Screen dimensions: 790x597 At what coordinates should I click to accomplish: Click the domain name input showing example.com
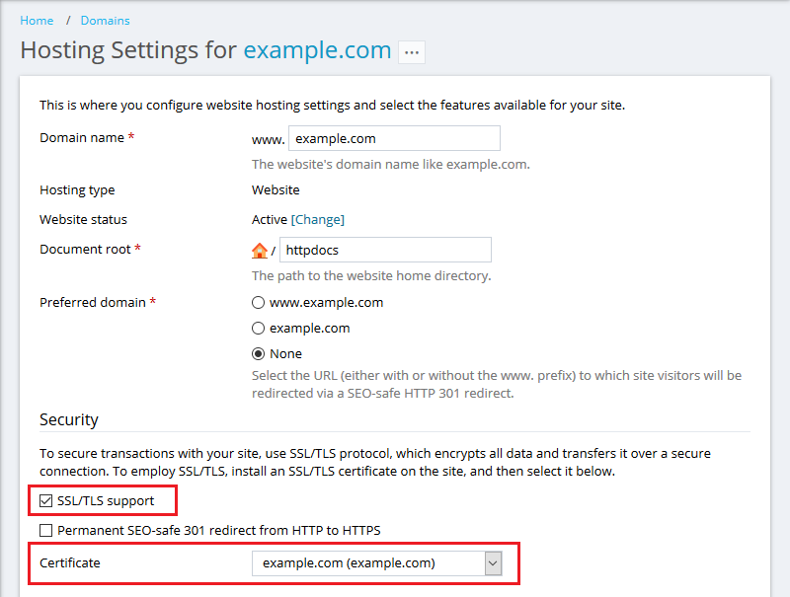pyautogui.click(x=394, y=138)
